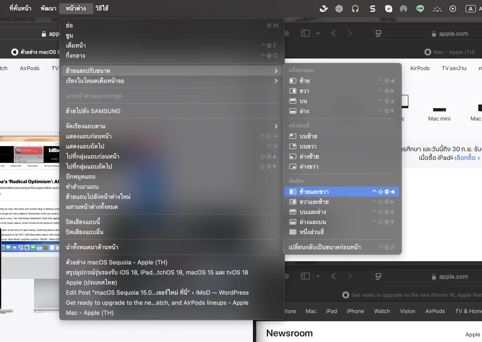The image size is (482, 342).
Task: Expand the 'เรียงในโหมดเต็มหน้าจอ' submenu
Action: pyautogui.click(x=171, y=81)
